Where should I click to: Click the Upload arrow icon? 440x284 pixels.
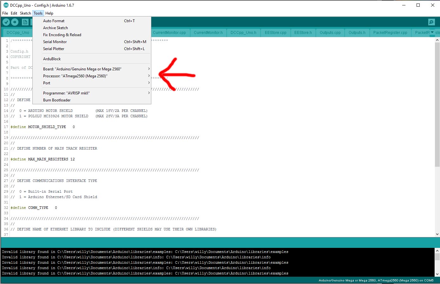(x=15, y=22)
